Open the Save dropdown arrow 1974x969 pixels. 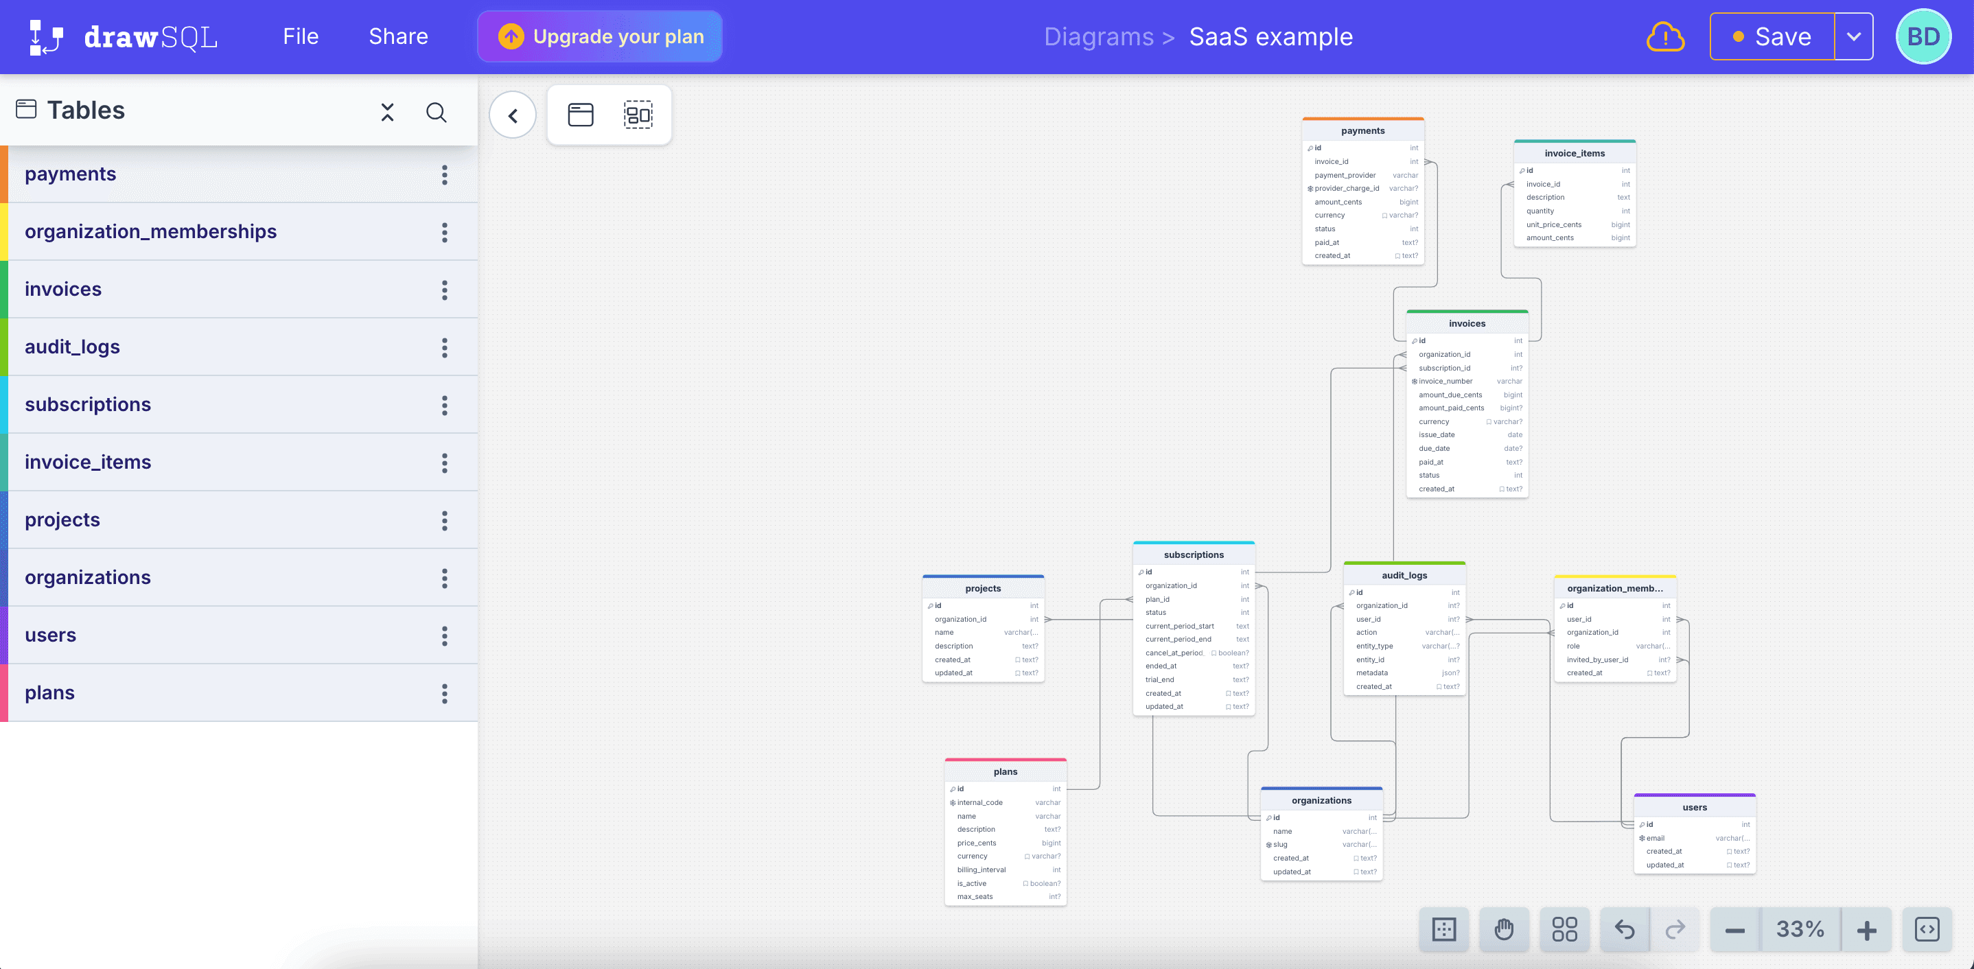pos(1854,37)
